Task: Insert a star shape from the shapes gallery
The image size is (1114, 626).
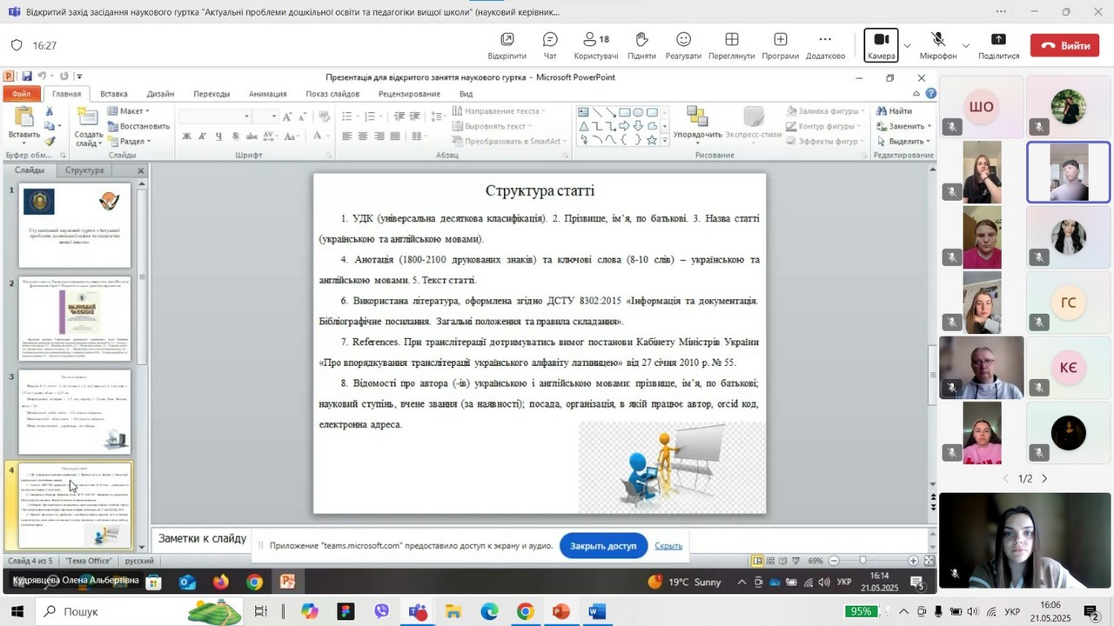Action: pos(652,140)
